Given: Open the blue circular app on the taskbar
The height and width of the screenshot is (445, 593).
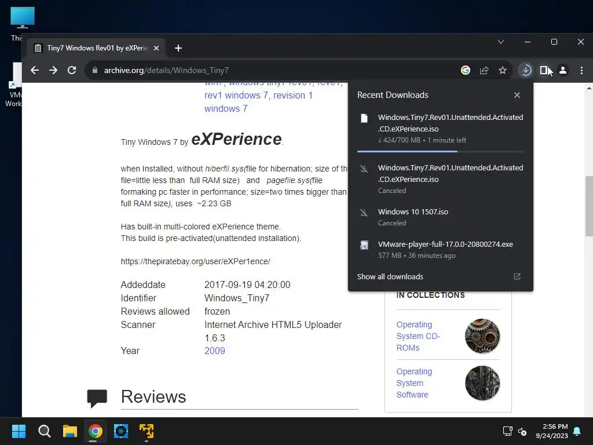Looking at the screenshot, I should [x=121, y=431].
